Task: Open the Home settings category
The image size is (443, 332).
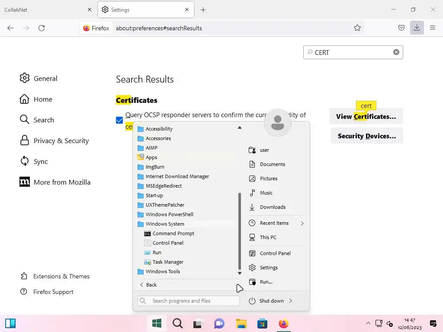Action: pyautogui.click(x=36, y=99)
